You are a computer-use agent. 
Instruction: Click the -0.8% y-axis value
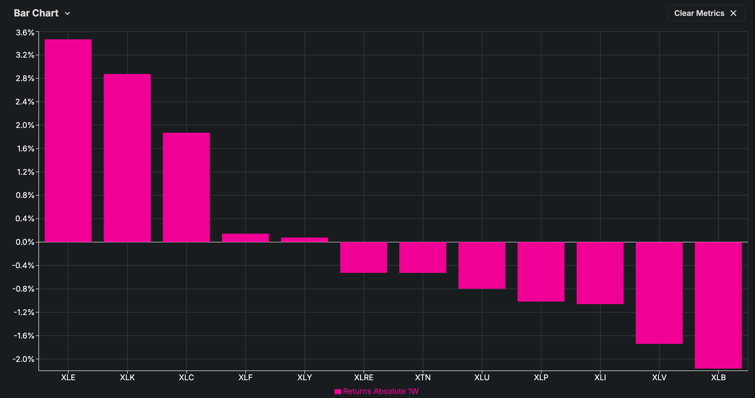tap(24, 289)
